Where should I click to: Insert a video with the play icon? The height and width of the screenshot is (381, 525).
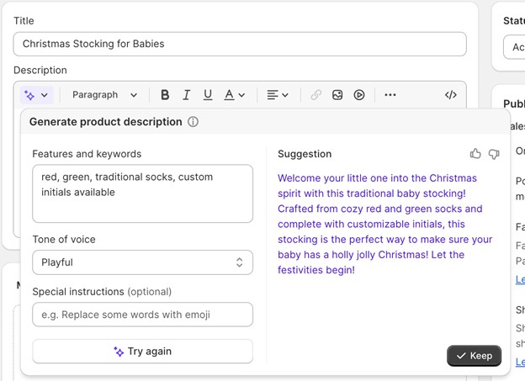[x=359, y=95]
